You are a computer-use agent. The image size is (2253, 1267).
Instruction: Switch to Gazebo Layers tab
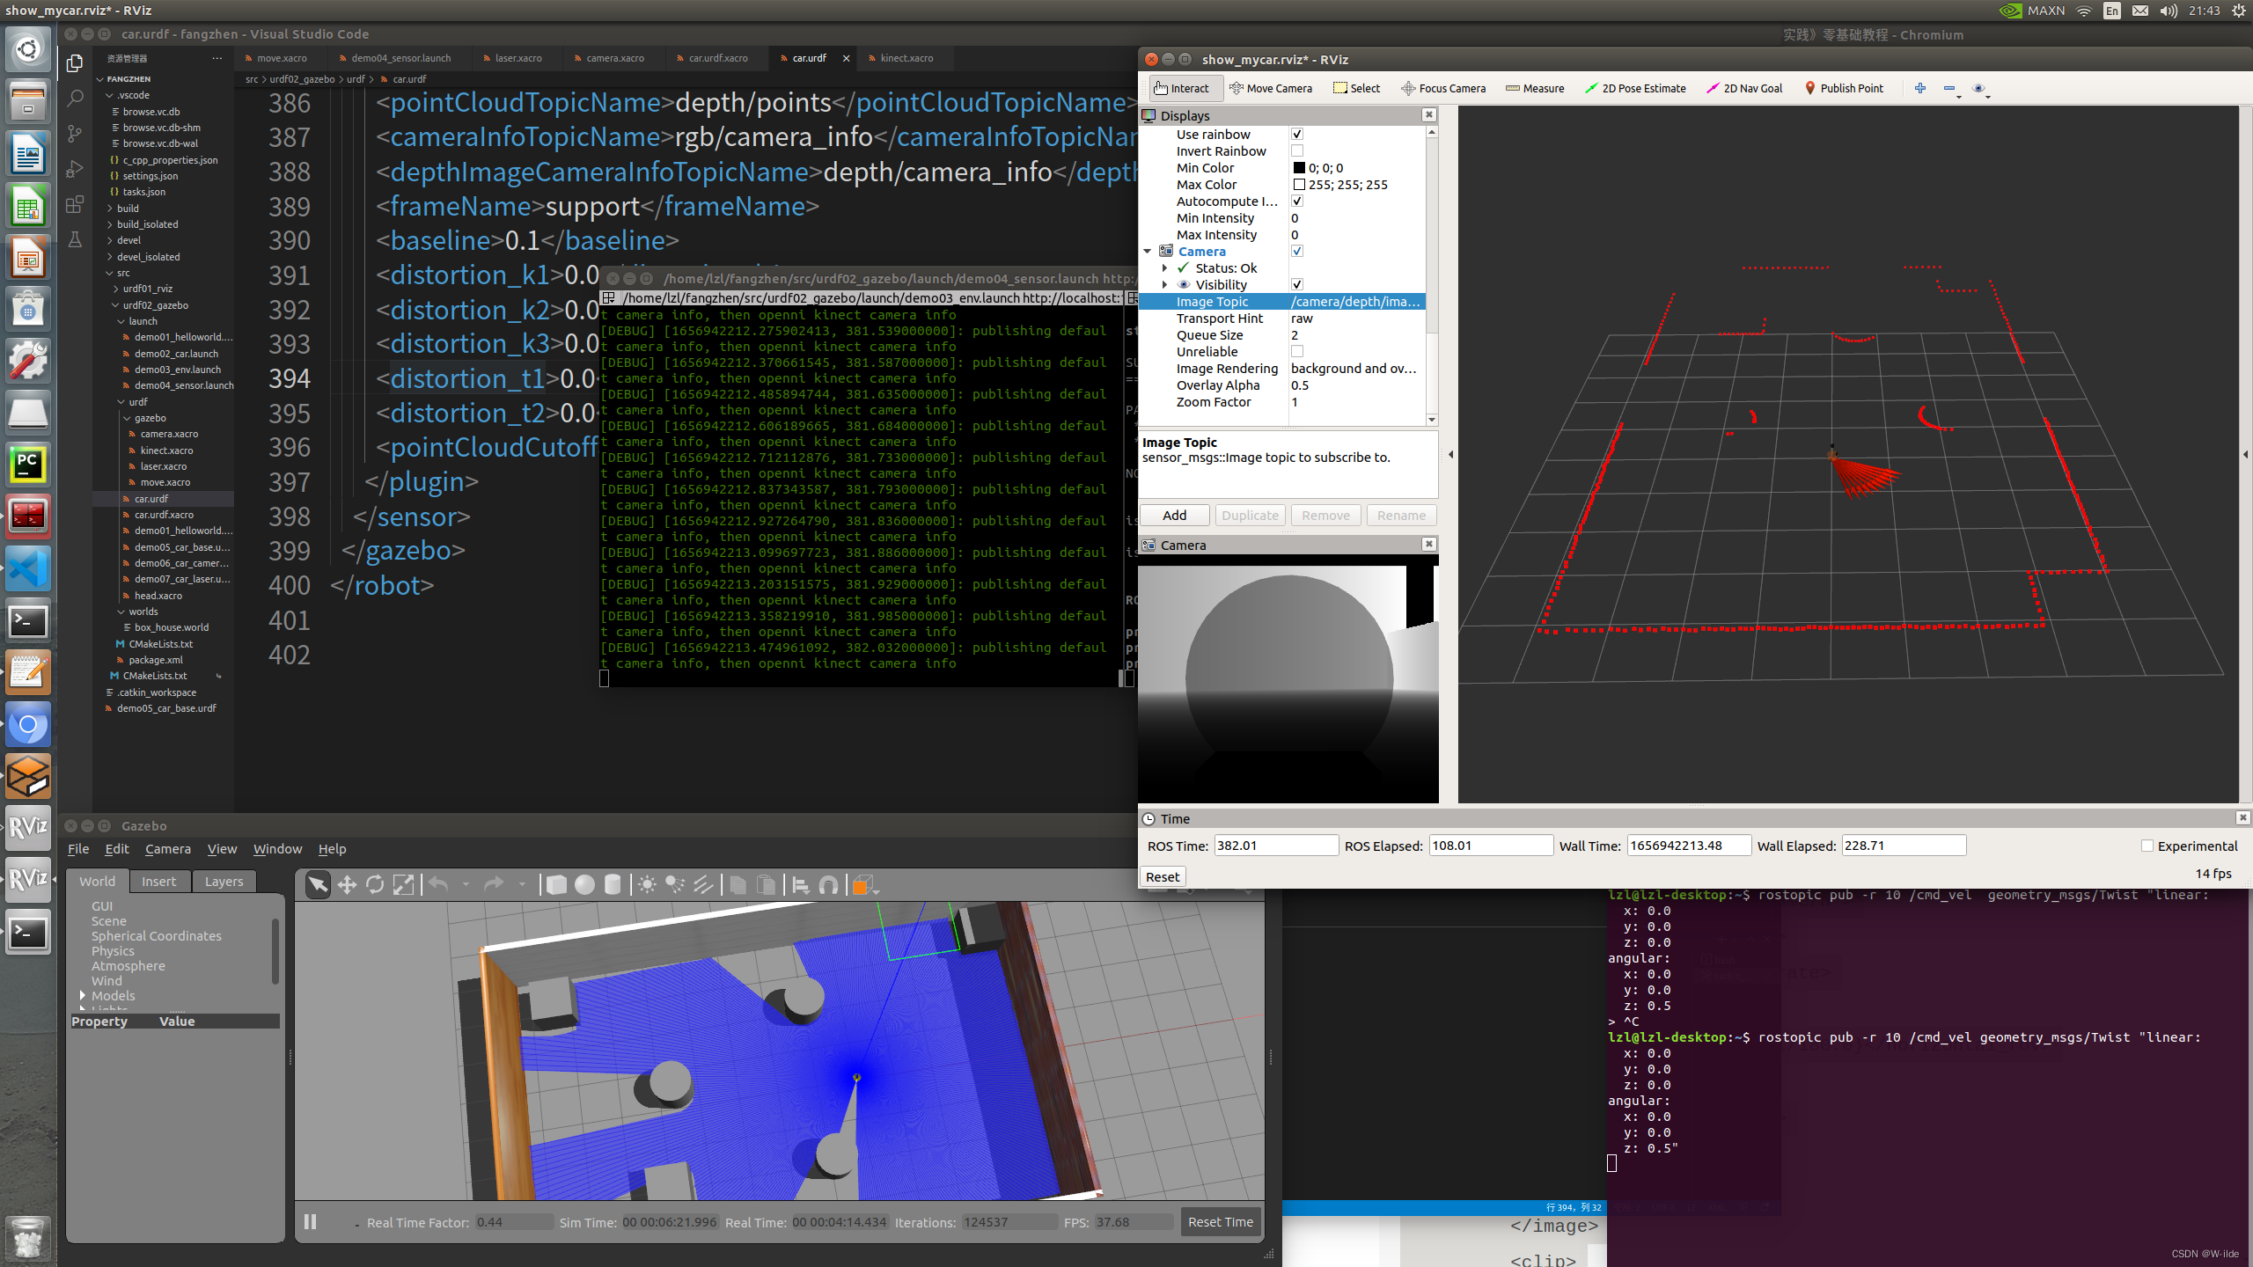point(224,881)
